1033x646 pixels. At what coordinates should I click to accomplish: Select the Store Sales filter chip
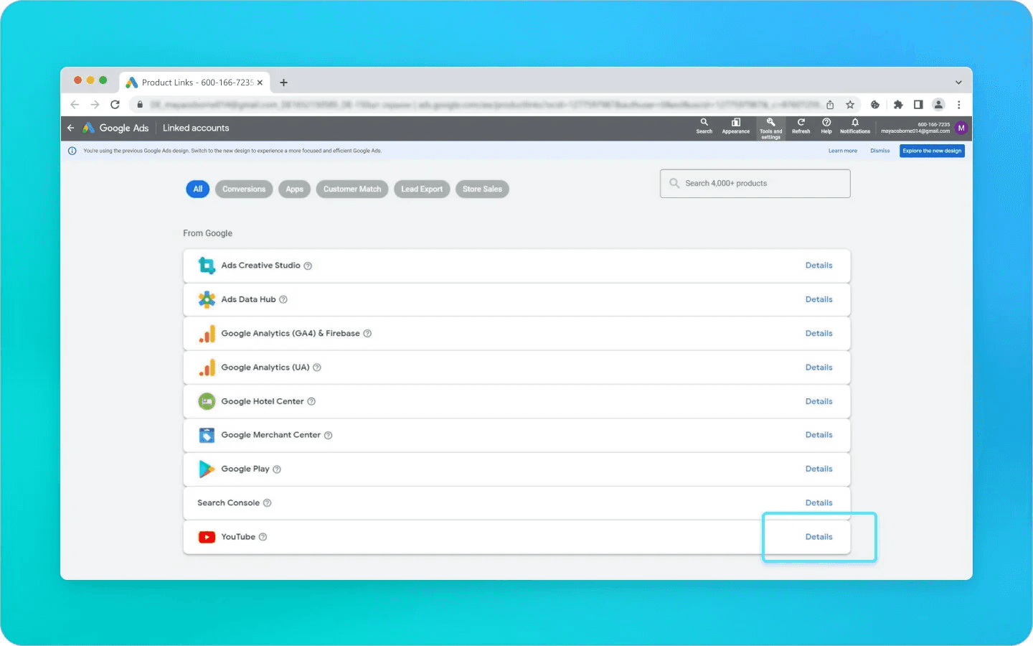(x=482, y=189)
